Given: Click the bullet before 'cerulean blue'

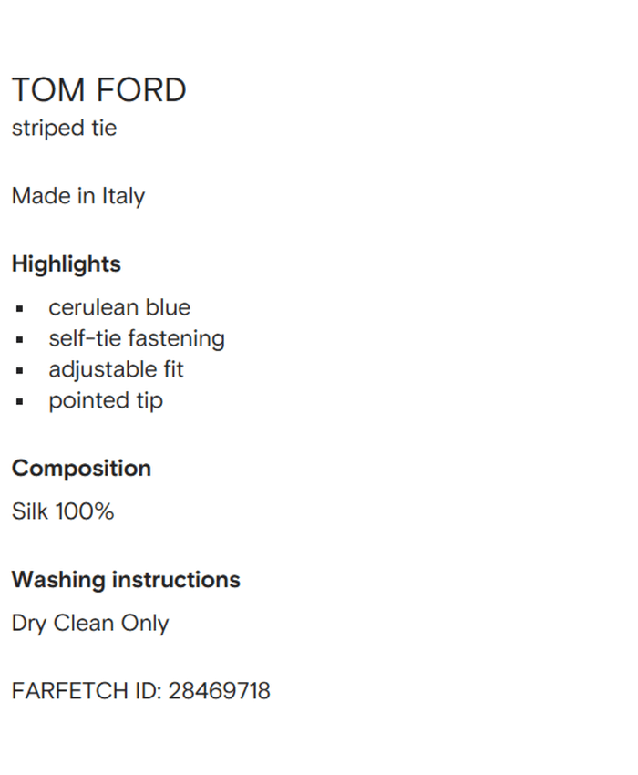Looking at the screenshot, I should [19, 308].
